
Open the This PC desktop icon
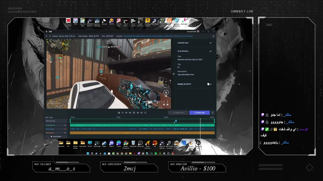(90, 144)
